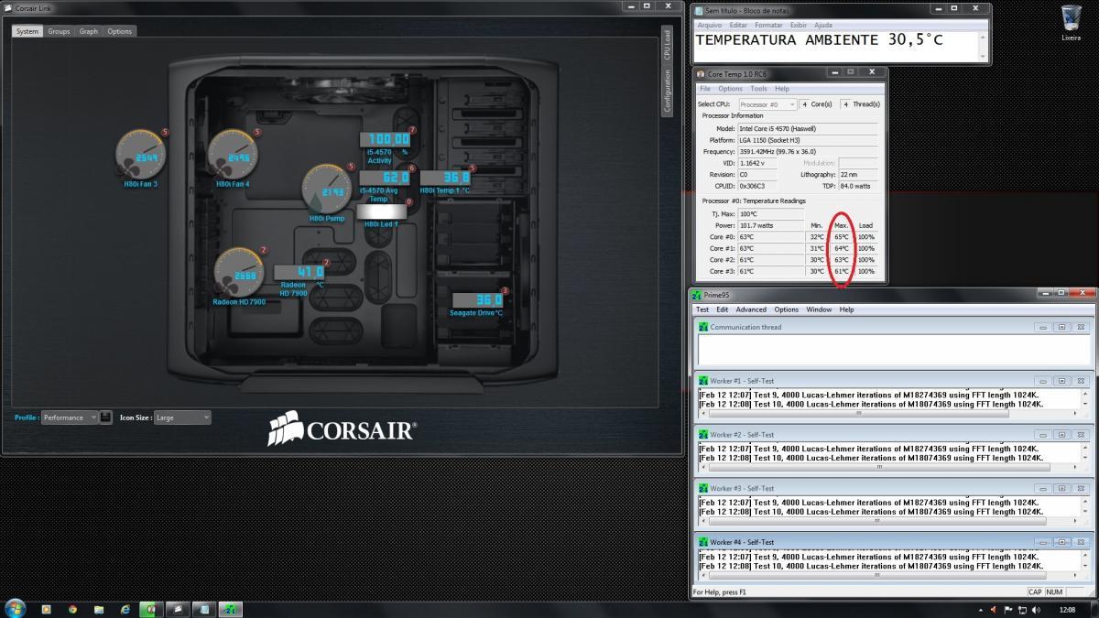The width and height of the screenshot is (1099, 618).
Task: Open Advanced menu in Prime95
Action: 751,309
